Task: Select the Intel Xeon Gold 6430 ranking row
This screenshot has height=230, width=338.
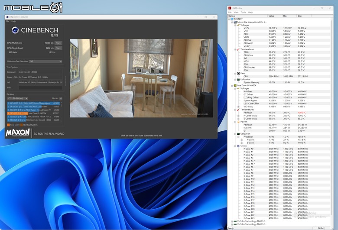Action: (33, 107)
